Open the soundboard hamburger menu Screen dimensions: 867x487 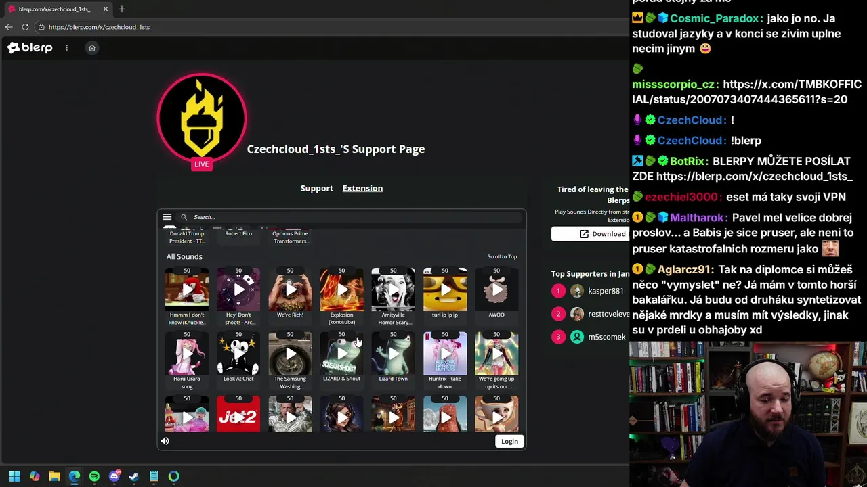167,217
